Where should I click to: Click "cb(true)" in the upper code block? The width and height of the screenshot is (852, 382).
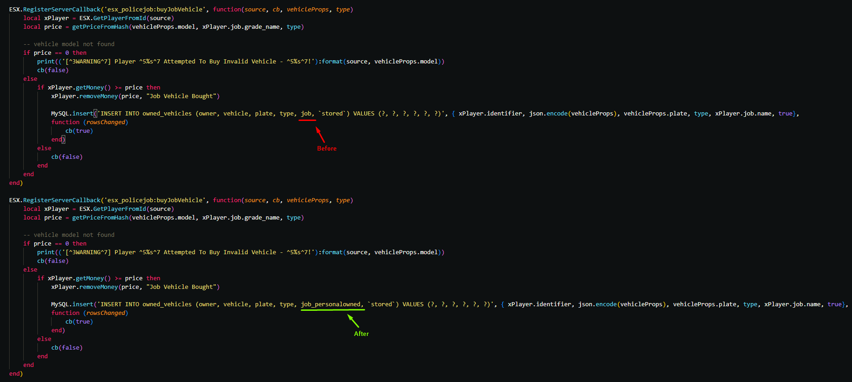(x=79, y=131)
